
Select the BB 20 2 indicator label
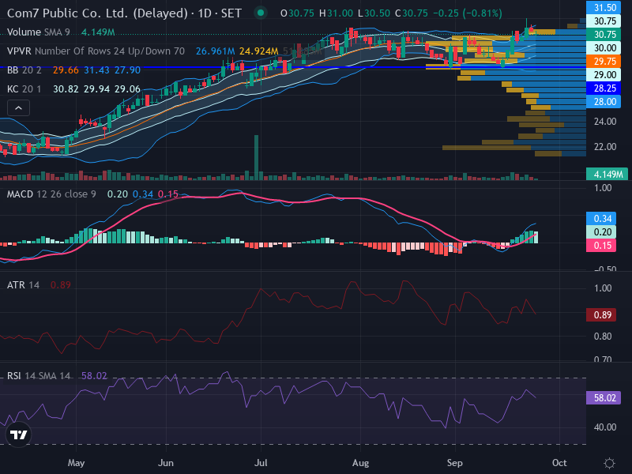[24, 70]
